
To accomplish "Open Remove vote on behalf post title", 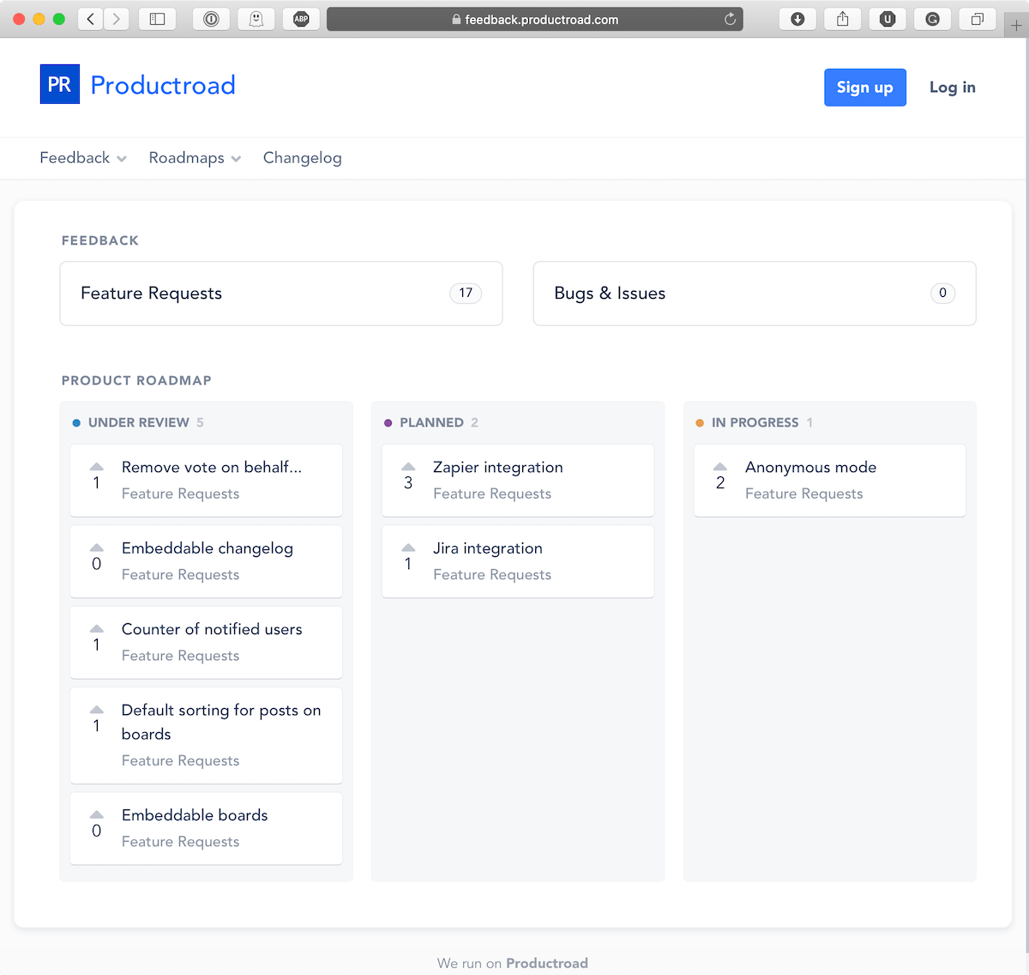I will click(x=212, y=468).
